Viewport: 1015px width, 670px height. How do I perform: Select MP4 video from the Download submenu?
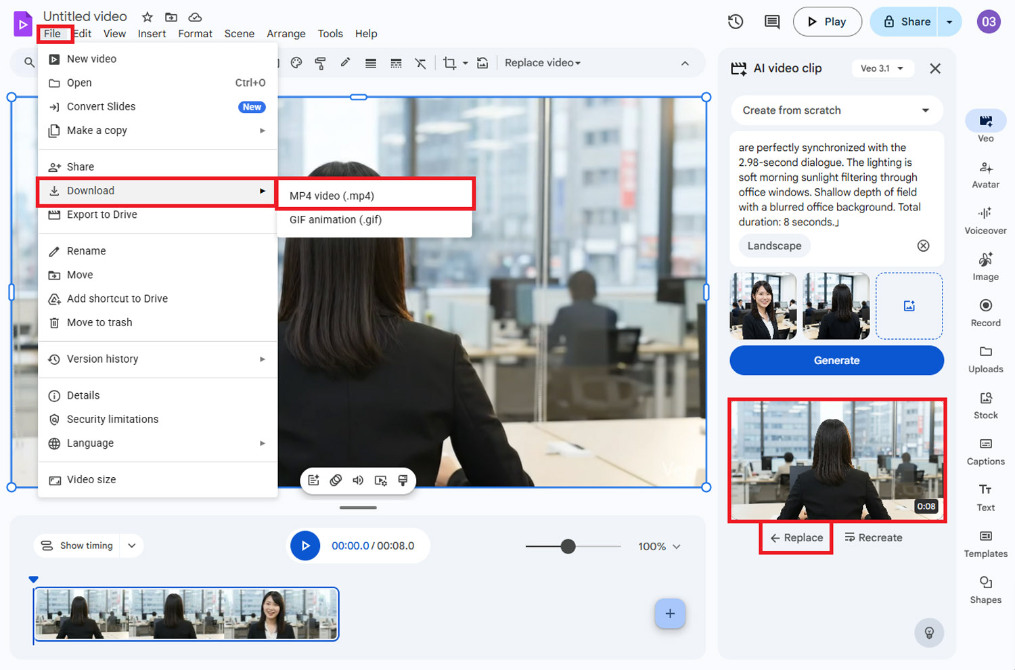[331, 196]
